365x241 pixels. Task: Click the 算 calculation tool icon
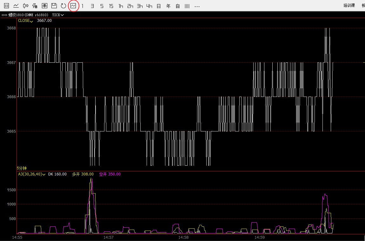(x=35, y=6)
